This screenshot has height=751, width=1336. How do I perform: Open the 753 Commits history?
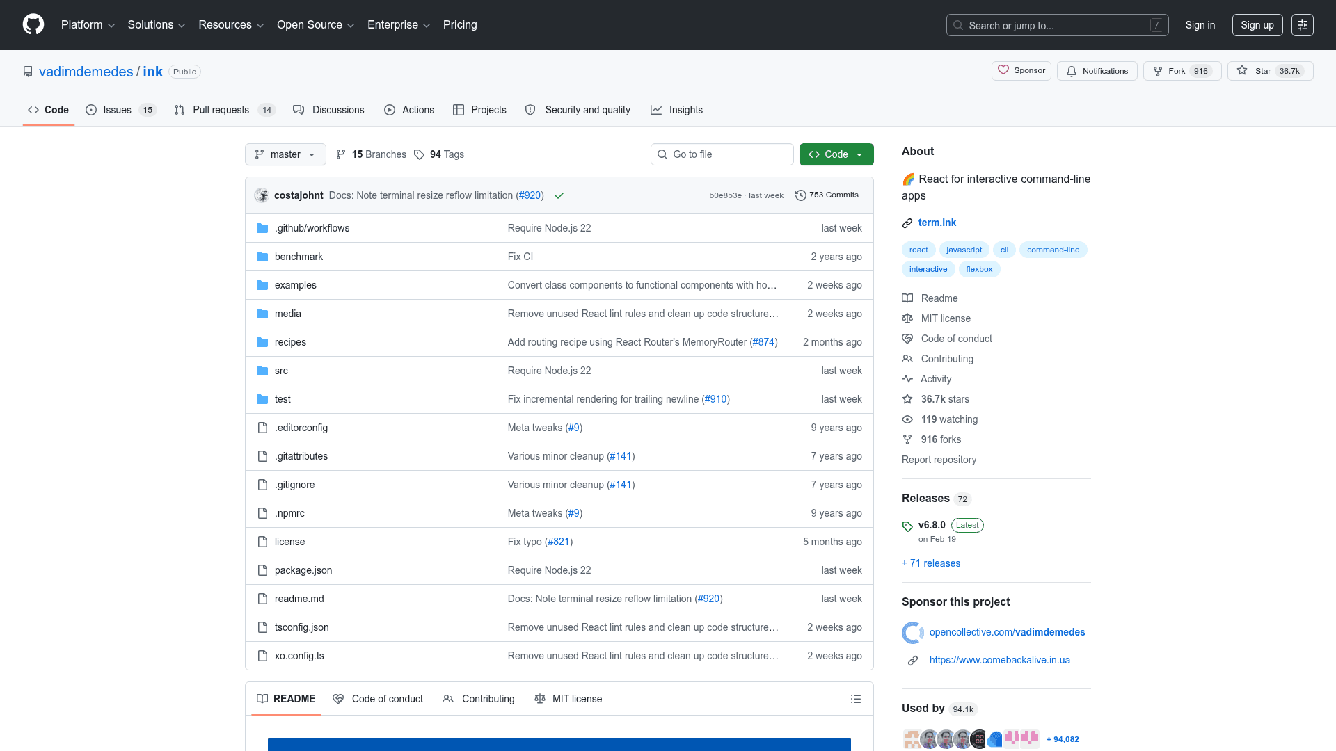(827, 195)
